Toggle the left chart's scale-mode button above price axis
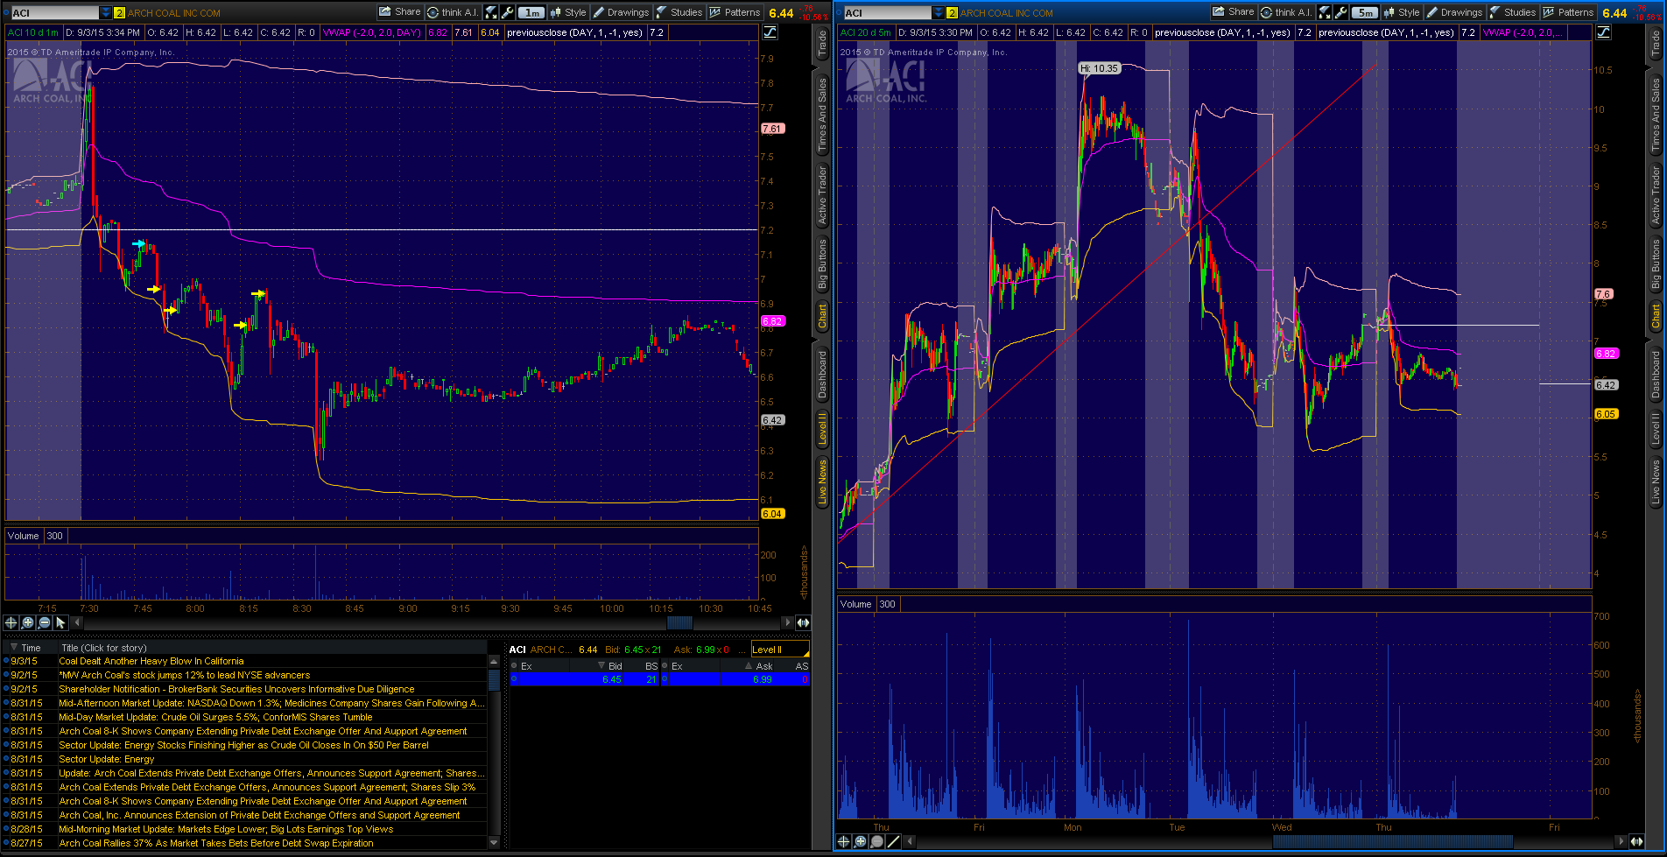The width and height of the screenshot is (1667, 857). coord(770,32)
